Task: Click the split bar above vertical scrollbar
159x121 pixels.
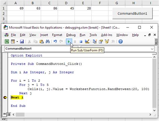Action: click(x=154, y=54)
